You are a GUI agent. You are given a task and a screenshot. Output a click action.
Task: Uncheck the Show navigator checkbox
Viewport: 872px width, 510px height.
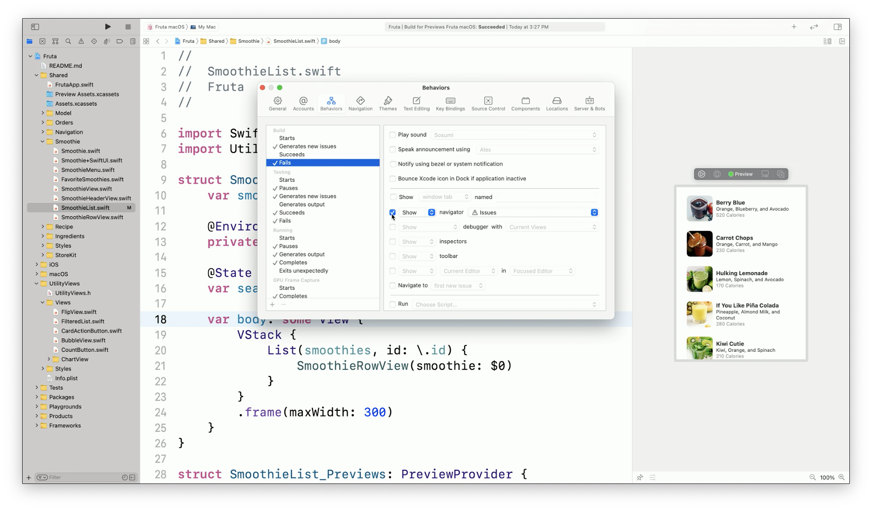coord(393,212)
